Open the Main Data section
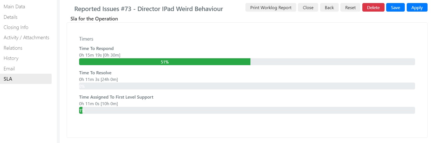Viewport: 432px width, 143px height. point(14,7)
